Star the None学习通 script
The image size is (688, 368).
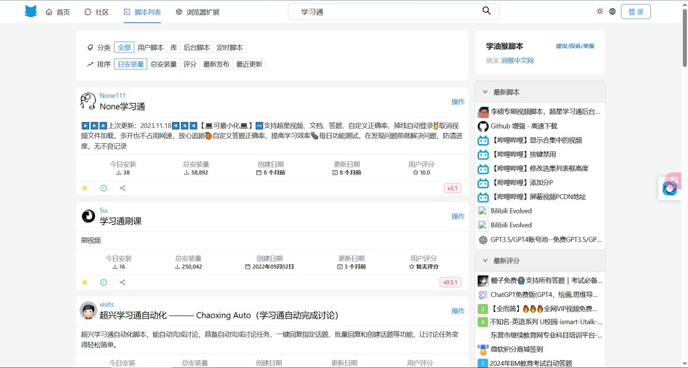click(84, 188)
